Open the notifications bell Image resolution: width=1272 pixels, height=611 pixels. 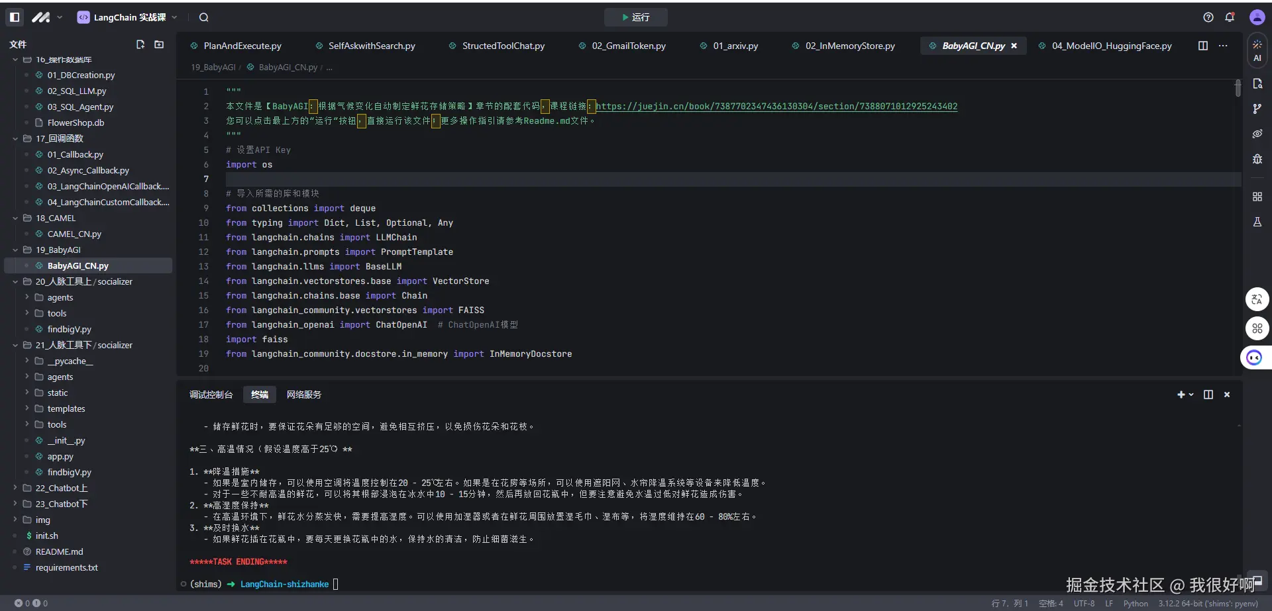pyautogui.click(x=1230, y=18)
